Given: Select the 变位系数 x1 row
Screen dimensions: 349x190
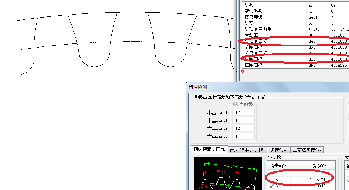Looking at the screenshot, I should pos(296,11).
